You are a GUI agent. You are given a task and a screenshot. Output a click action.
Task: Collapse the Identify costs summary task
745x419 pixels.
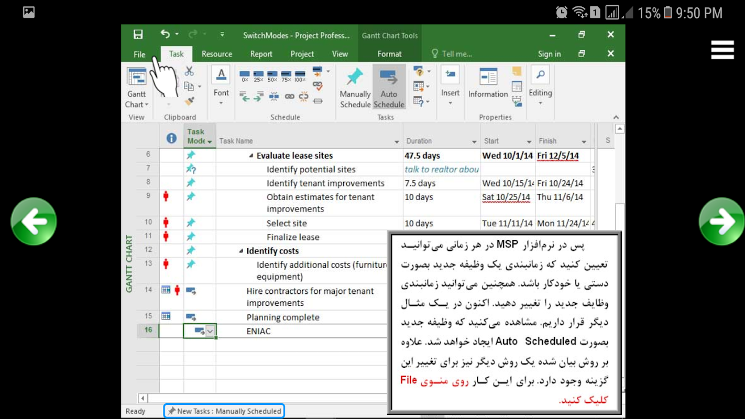pos(241,251)
